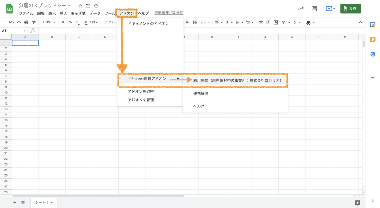
Task: Get more side panel add-ons
Action: (x=373, y=77)
